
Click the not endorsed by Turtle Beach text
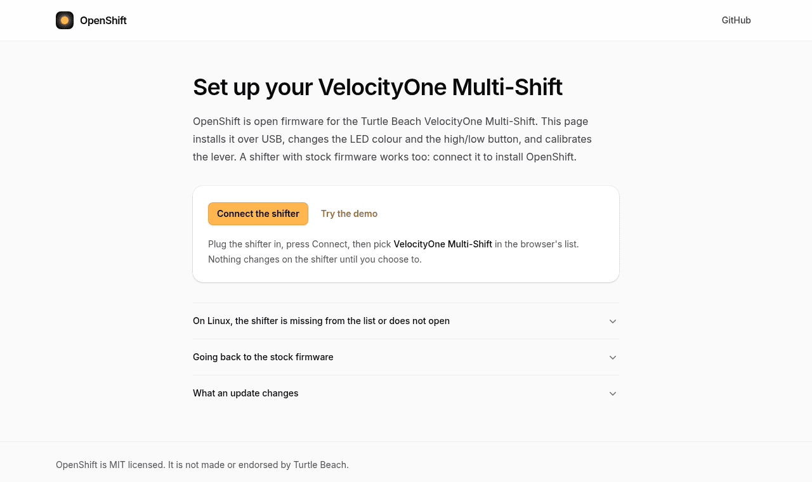258,465
